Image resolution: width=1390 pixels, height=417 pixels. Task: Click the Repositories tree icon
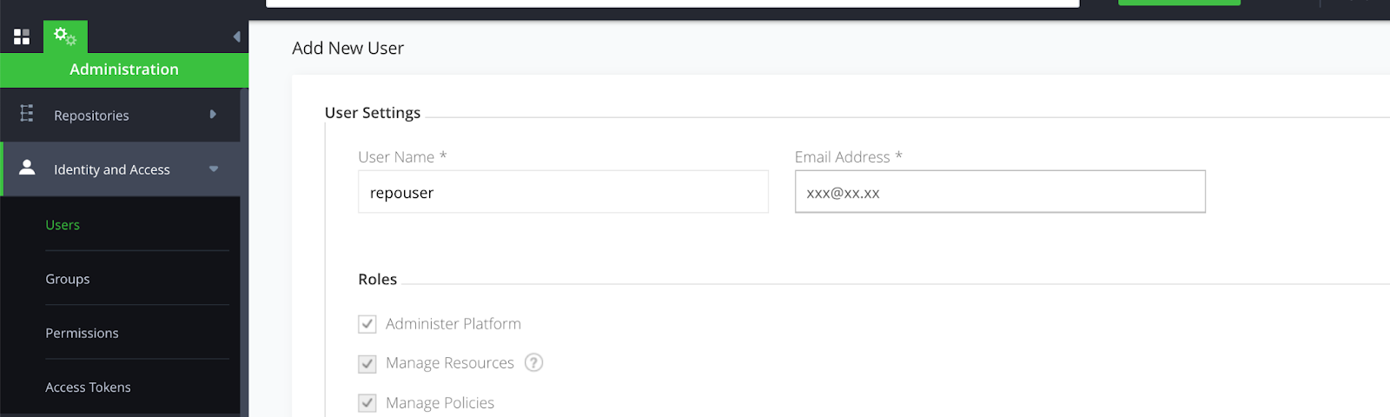coord(27,114)
